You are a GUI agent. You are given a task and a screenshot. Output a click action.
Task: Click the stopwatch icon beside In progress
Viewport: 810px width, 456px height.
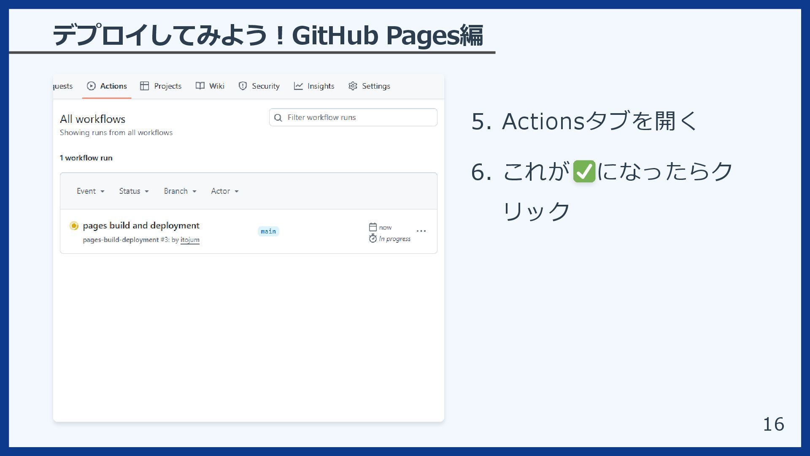coord(373,239)
